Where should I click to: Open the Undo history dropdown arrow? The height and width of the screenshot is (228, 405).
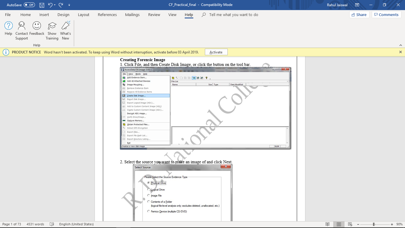(x=55, y=5)
